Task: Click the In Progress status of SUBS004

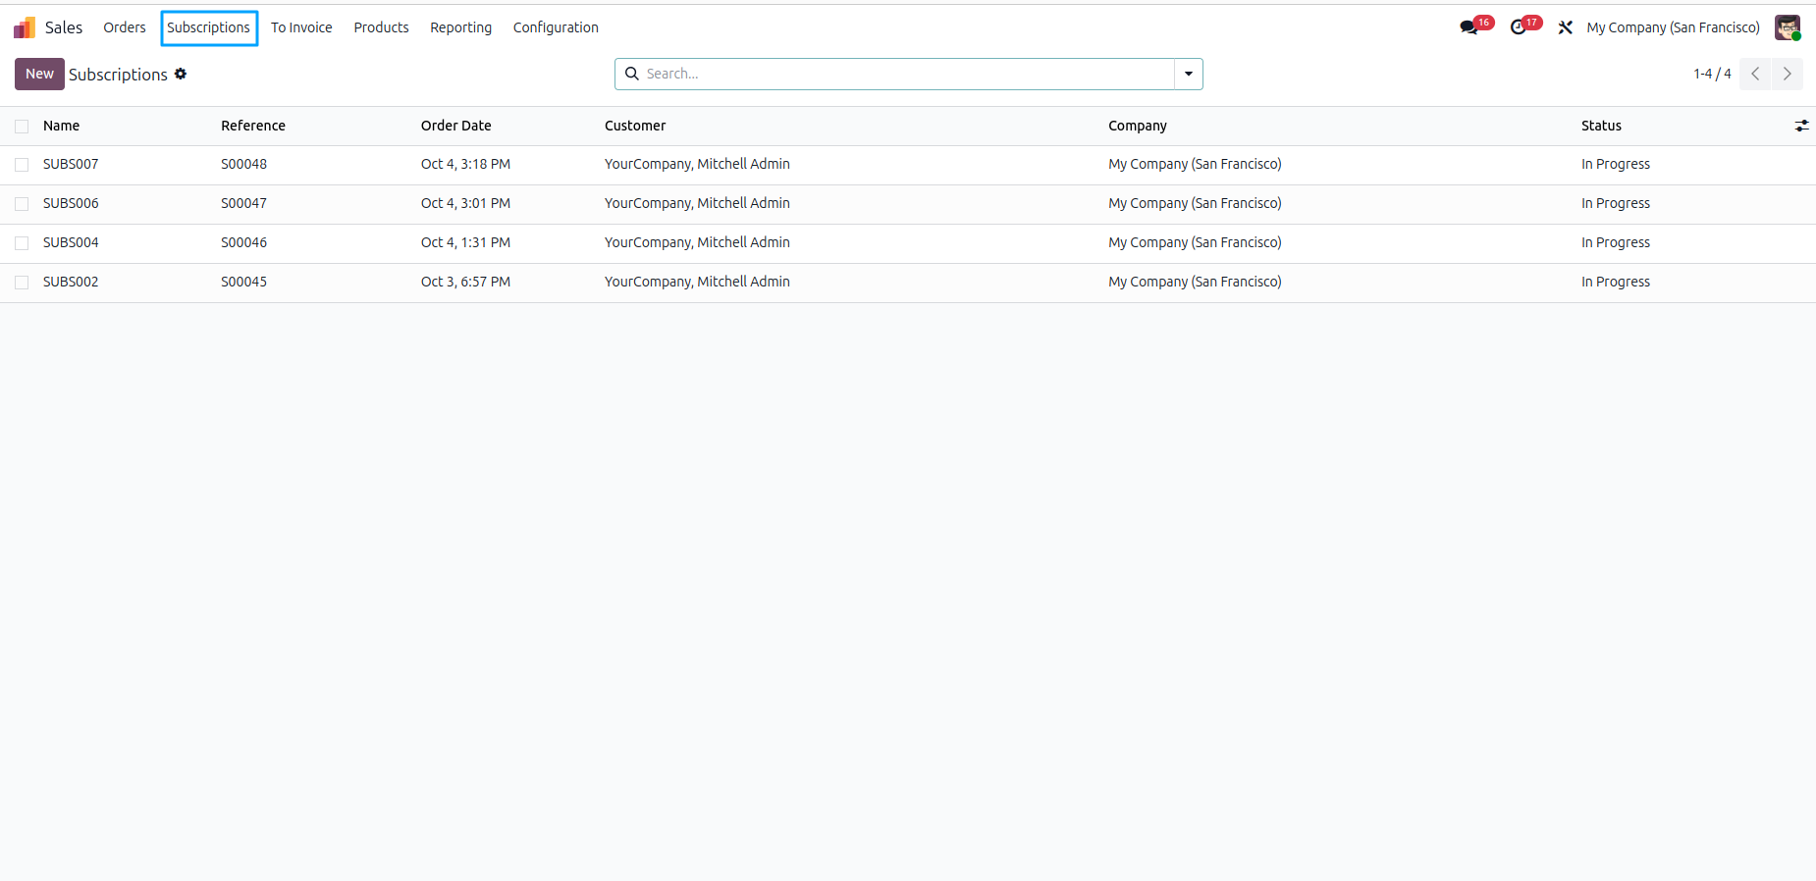Action: pyautogui.click(x=1616, y=242)
